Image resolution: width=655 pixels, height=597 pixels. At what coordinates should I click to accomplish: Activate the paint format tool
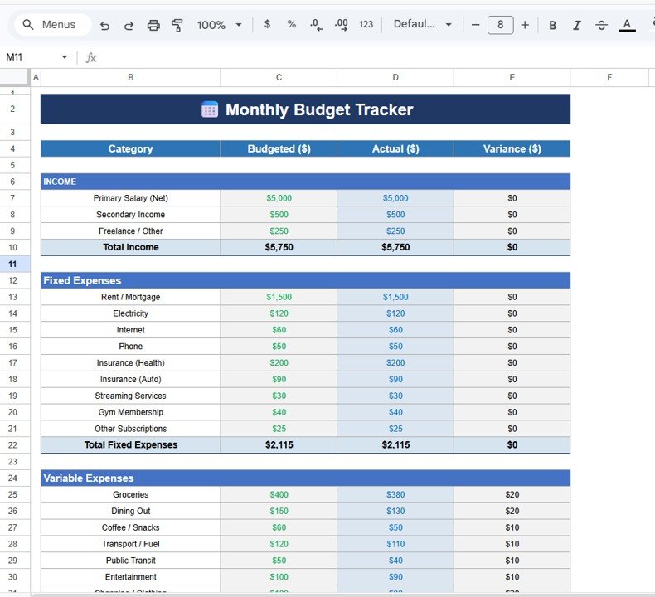tap(177, 25)
